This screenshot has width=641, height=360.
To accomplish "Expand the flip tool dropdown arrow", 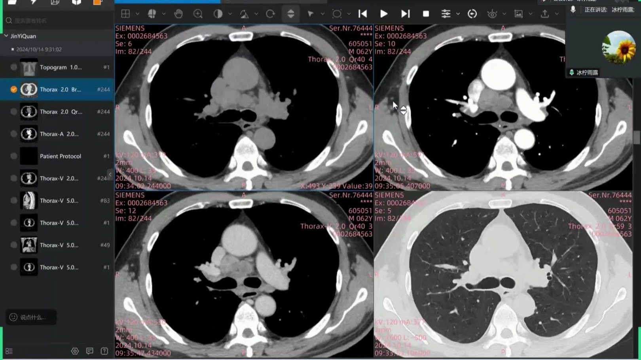I will 256,14.
